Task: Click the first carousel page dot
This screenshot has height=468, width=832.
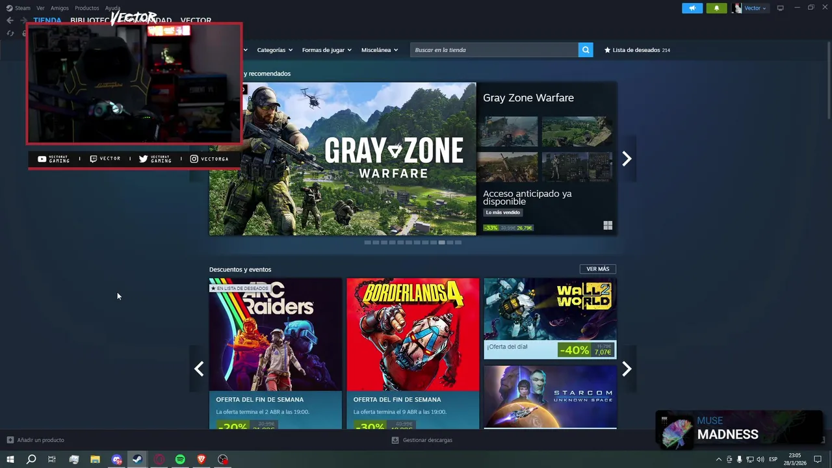Action: click(x=367, y=242)
